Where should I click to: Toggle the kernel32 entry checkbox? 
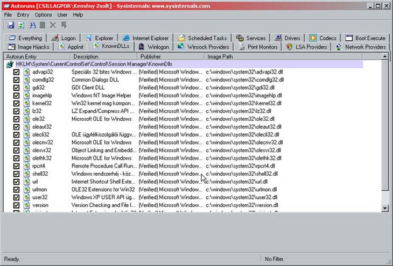(x=17, y=103)
